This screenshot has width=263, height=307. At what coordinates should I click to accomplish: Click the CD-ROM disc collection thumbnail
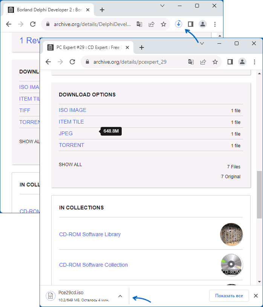(x=231, y=265)
